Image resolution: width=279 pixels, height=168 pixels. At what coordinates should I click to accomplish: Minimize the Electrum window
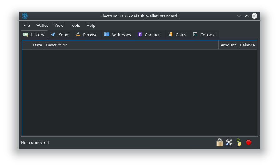[x=239, y=16]
